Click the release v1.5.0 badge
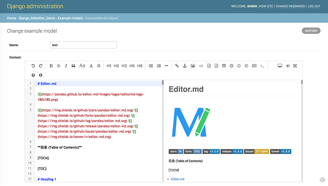Screen dimensions: 328x186 (x=232, y=152)
